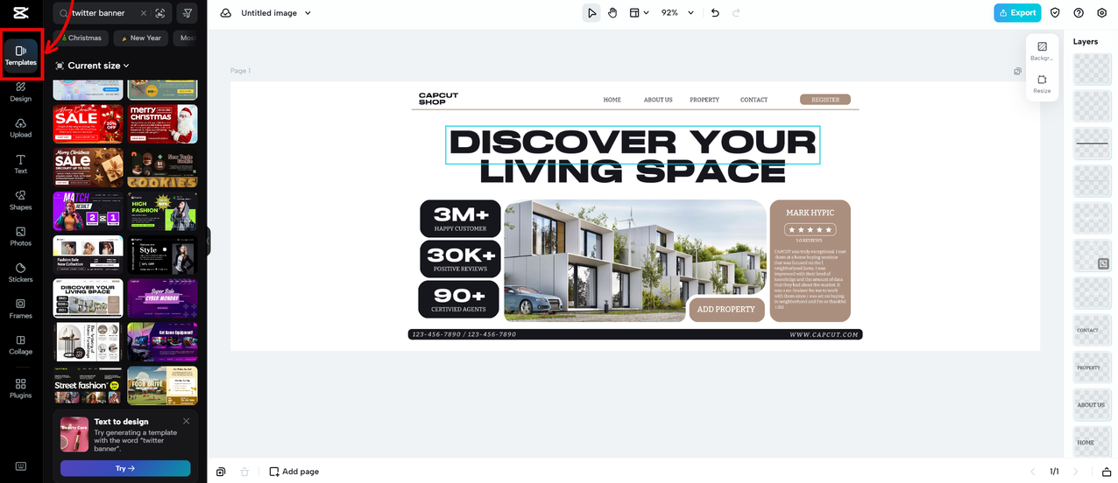
Task: Choose the red Christmas SALE template
Action: [88, 123]
